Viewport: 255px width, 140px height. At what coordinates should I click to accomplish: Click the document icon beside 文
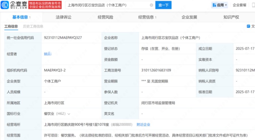coord(248,26)
